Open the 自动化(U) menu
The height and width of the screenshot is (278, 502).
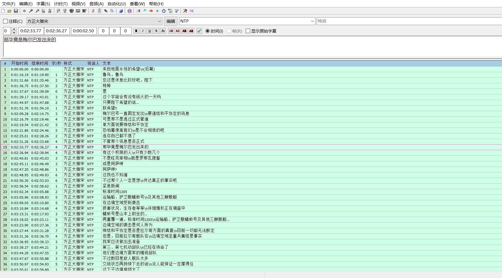pyautogui.click(x=117, y=4)
